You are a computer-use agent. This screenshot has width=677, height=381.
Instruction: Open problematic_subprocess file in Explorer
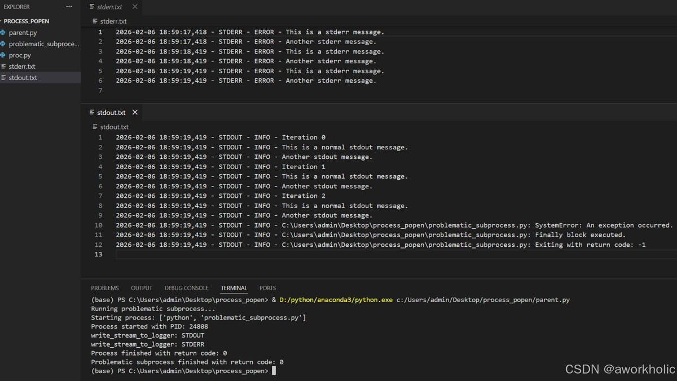click(x=43, y=44)
